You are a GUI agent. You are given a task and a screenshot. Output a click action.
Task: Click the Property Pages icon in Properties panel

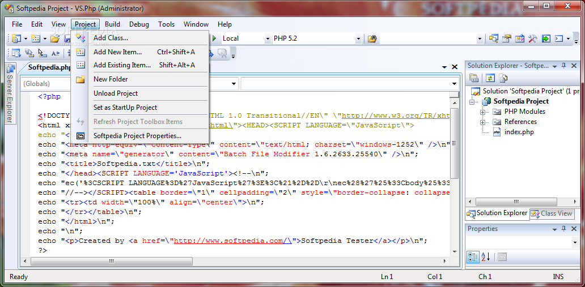[502, 257]
